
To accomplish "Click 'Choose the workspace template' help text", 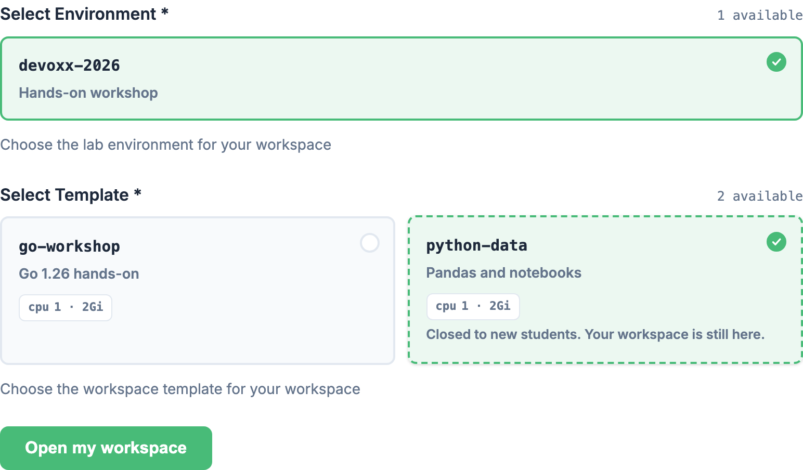I will point(180,389).
